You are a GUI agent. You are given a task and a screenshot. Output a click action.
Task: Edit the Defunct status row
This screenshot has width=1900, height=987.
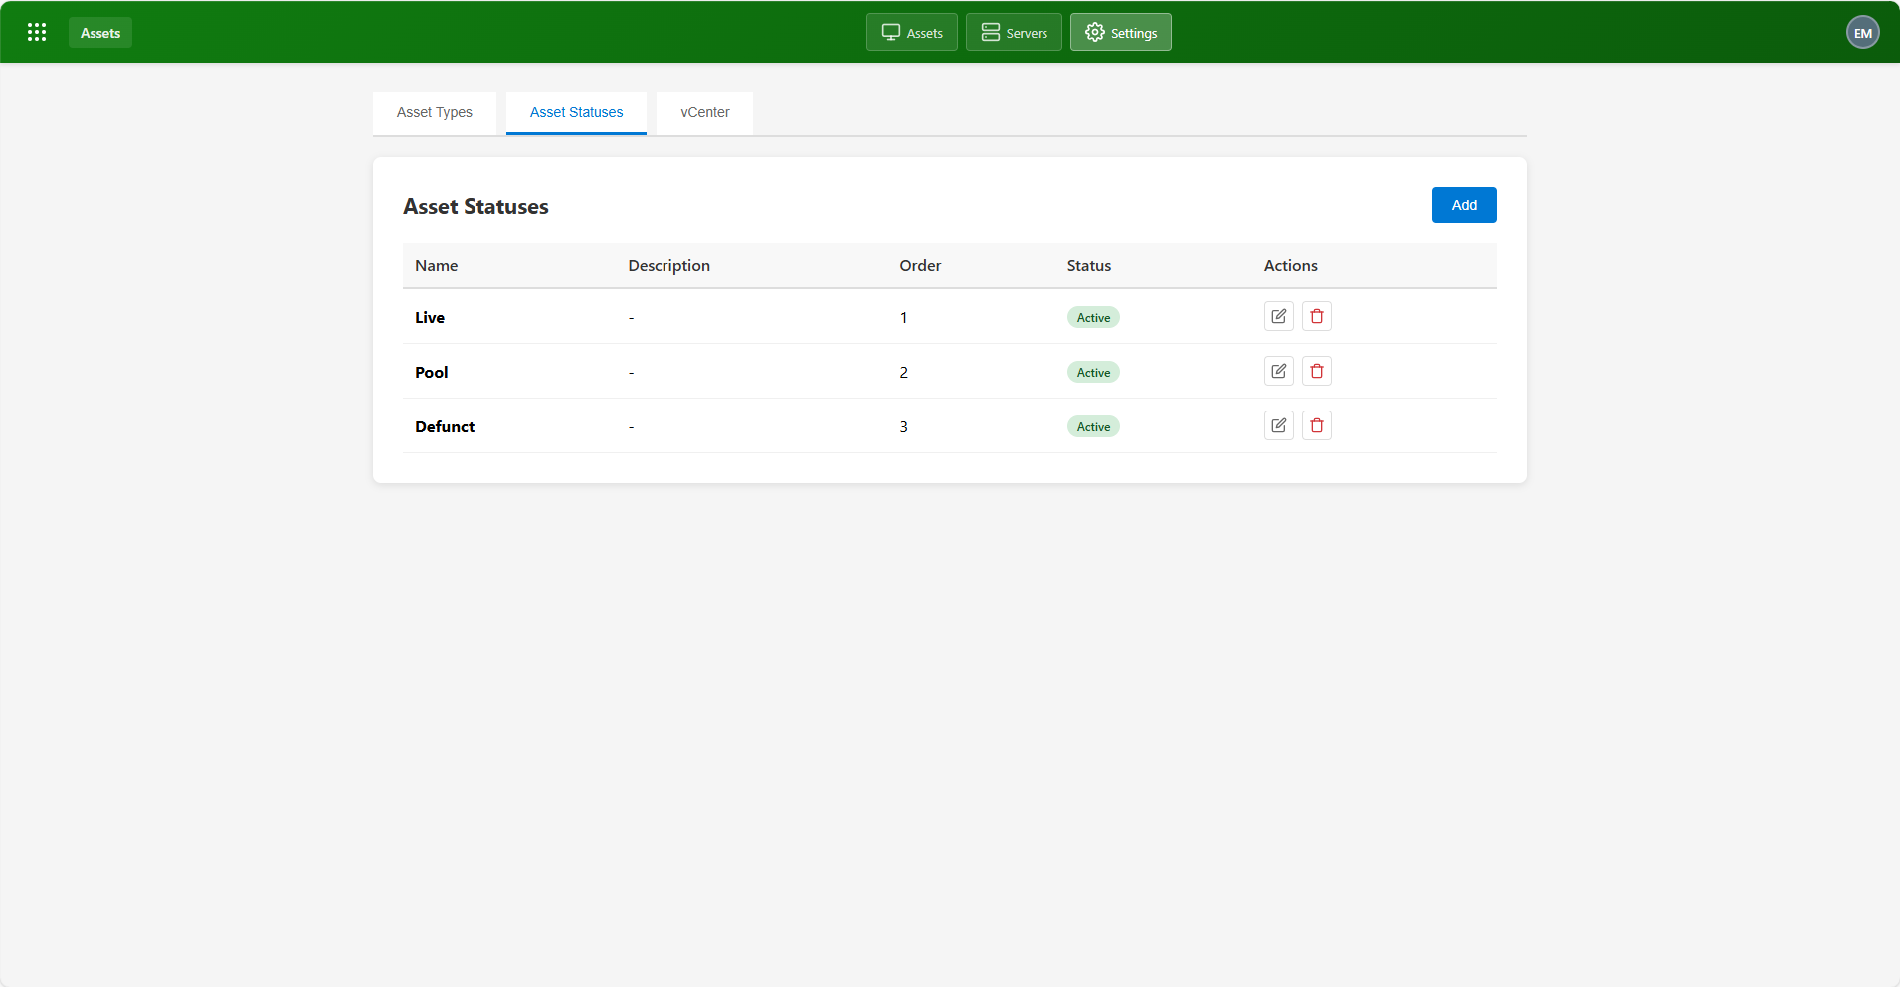click(1279, 425)
